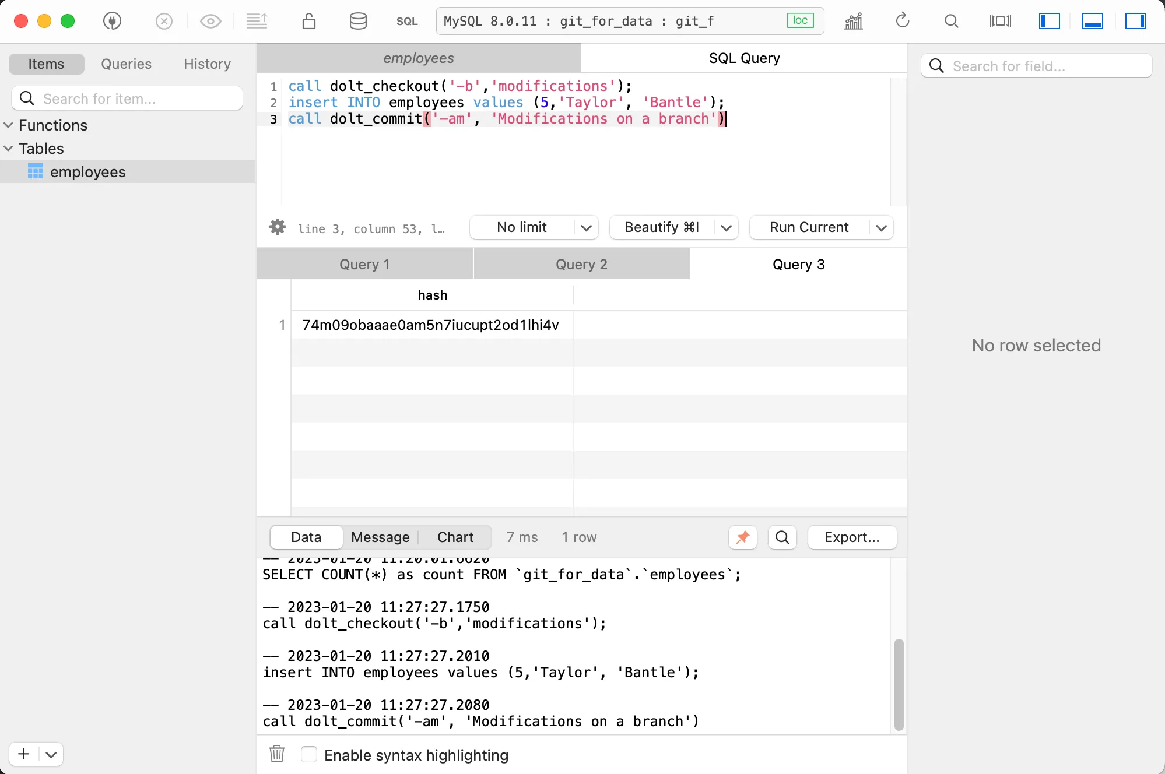The height and width of the screenshot is (774, 1165).
Task: Click the SQL icon to open a query editor
Action: point(407,21)
